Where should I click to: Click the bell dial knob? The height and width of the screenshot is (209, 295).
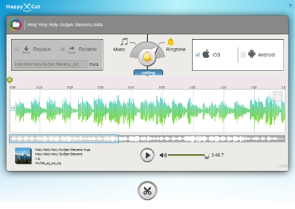(x=147, y=57)
